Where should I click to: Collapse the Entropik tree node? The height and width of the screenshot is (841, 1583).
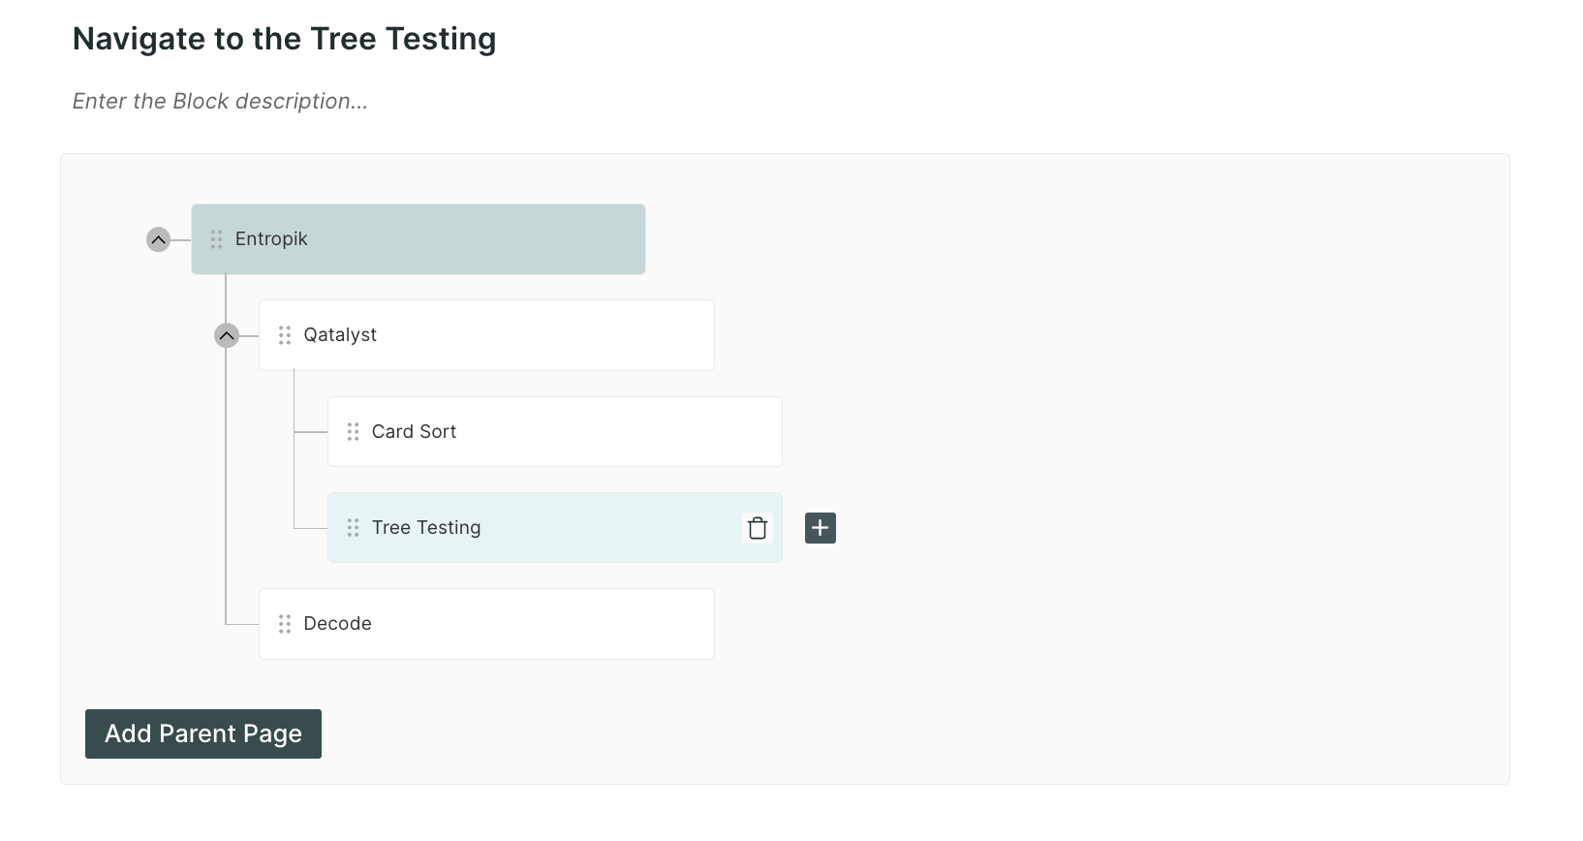(158, 239)
